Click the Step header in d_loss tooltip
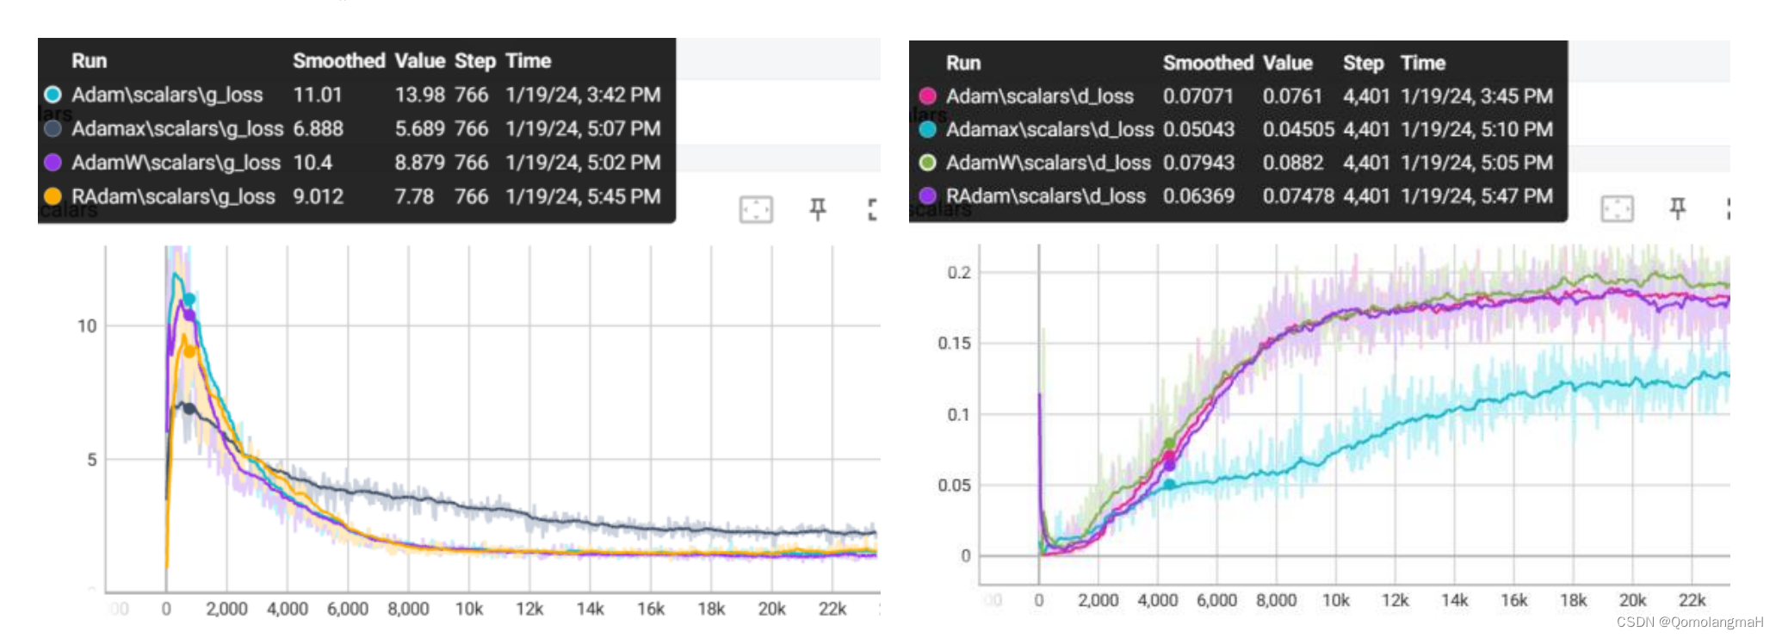This screenshot has width=1776, height=638. point(1363,63)
